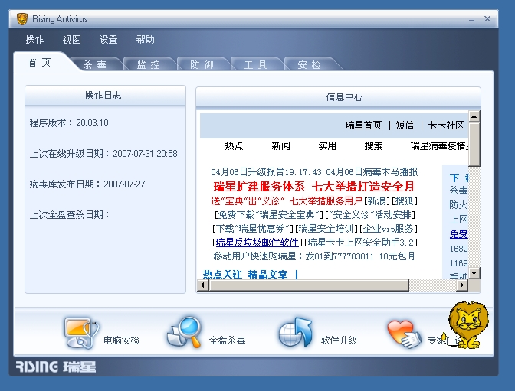Click the horizontal scrollbar left arrow
The image size is (515, 391).
pyautogui.click(x=202, y=285)
